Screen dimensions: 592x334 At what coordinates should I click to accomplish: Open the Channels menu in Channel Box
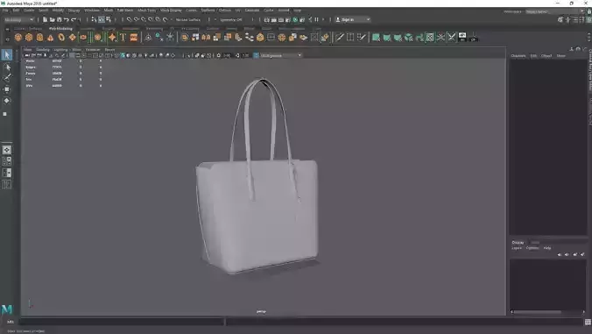point(518,55)
